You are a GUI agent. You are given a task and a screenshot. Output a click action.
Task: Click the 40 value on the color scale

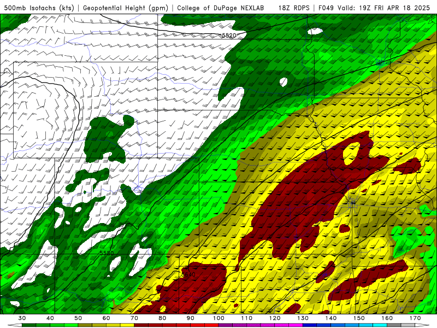click(x=50, y=318)
